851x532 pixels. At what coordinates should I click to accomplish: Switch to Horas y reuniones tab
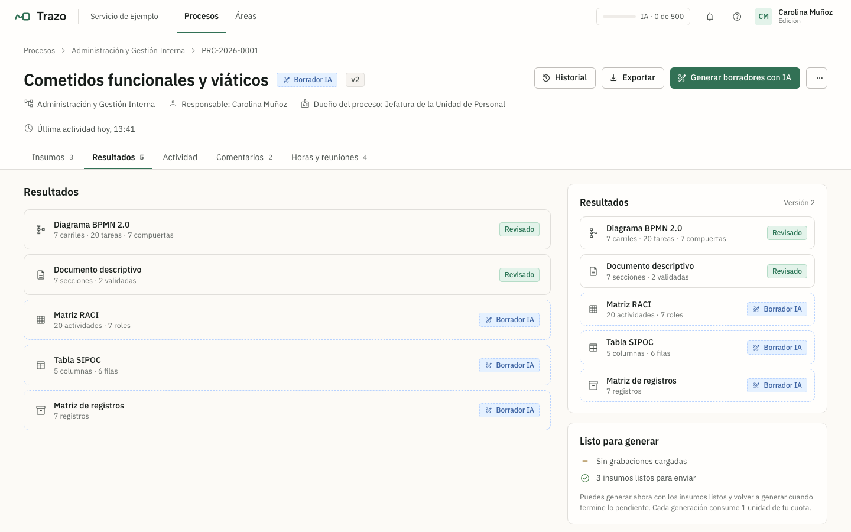[329, 157]
